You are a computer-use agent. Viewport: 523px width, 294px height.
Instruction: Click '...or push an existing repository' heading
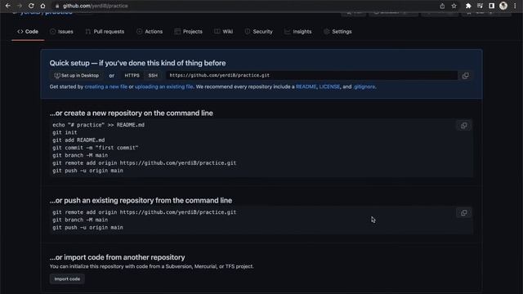[x=141, y=201]
